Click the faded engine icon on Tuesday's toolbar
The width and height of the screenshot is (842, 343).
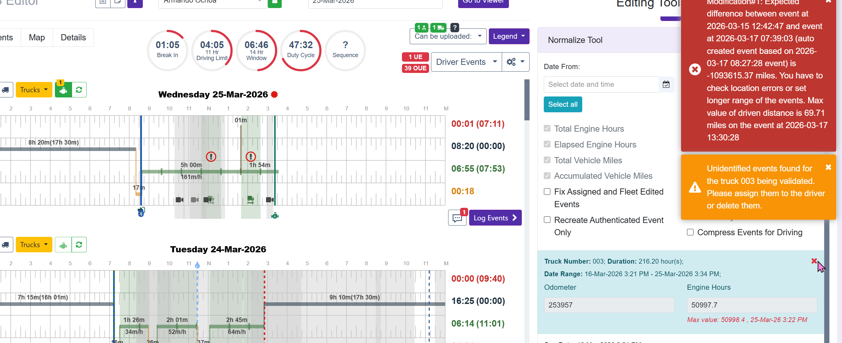coord(63,245)
